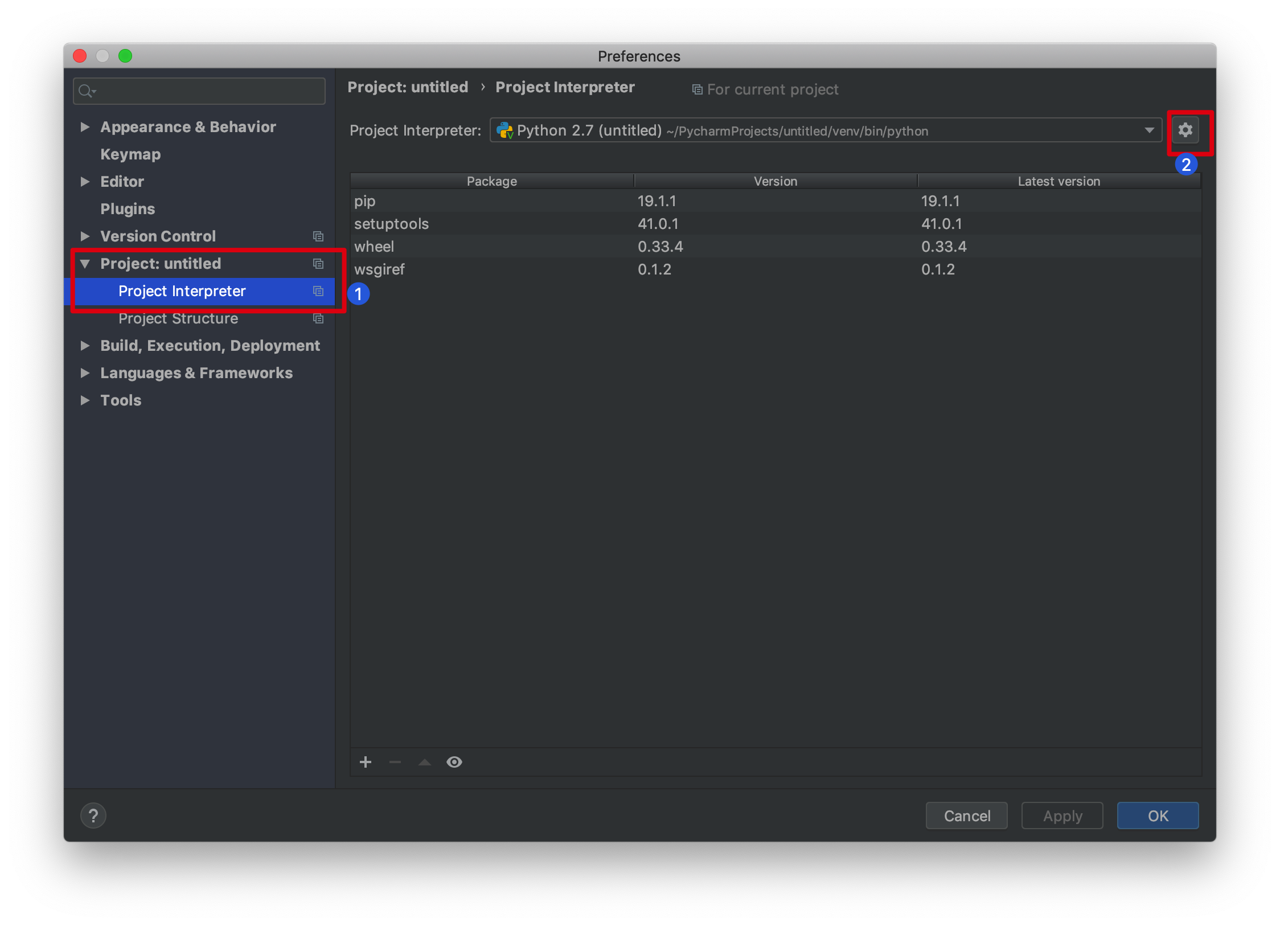Click the minus icon to uninstall a package
Image resolution: width=1280 pixels, height=926 pixels.
coord(395,762)
